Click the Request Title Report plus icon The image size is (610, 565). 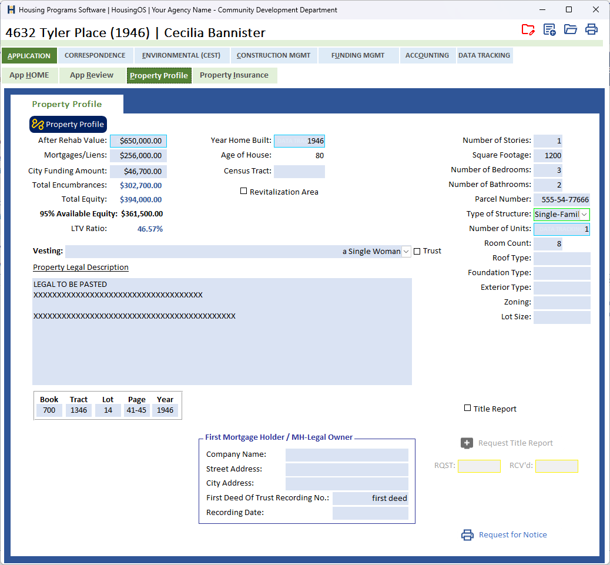pos(467,443)
